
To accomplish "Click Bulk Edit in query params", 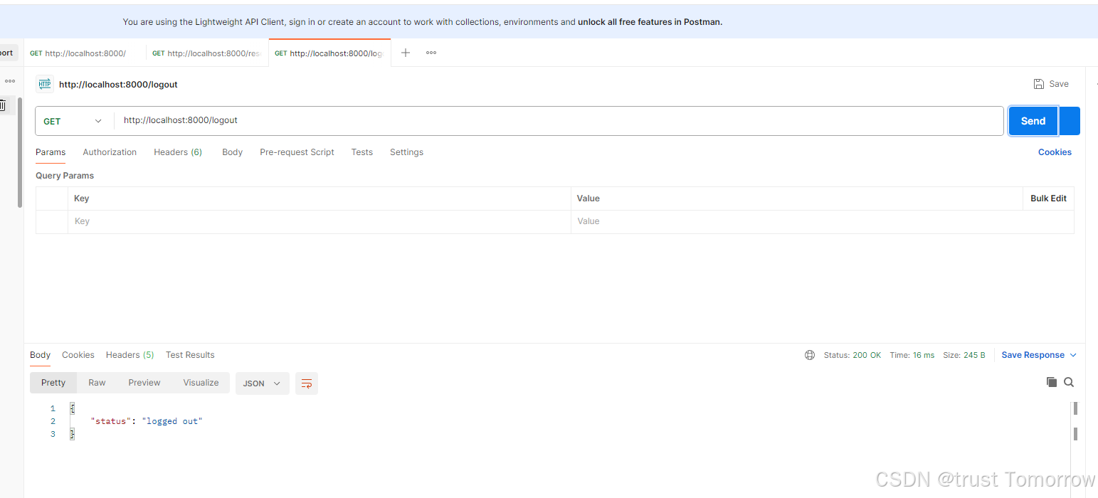I will pos(1048,198).
